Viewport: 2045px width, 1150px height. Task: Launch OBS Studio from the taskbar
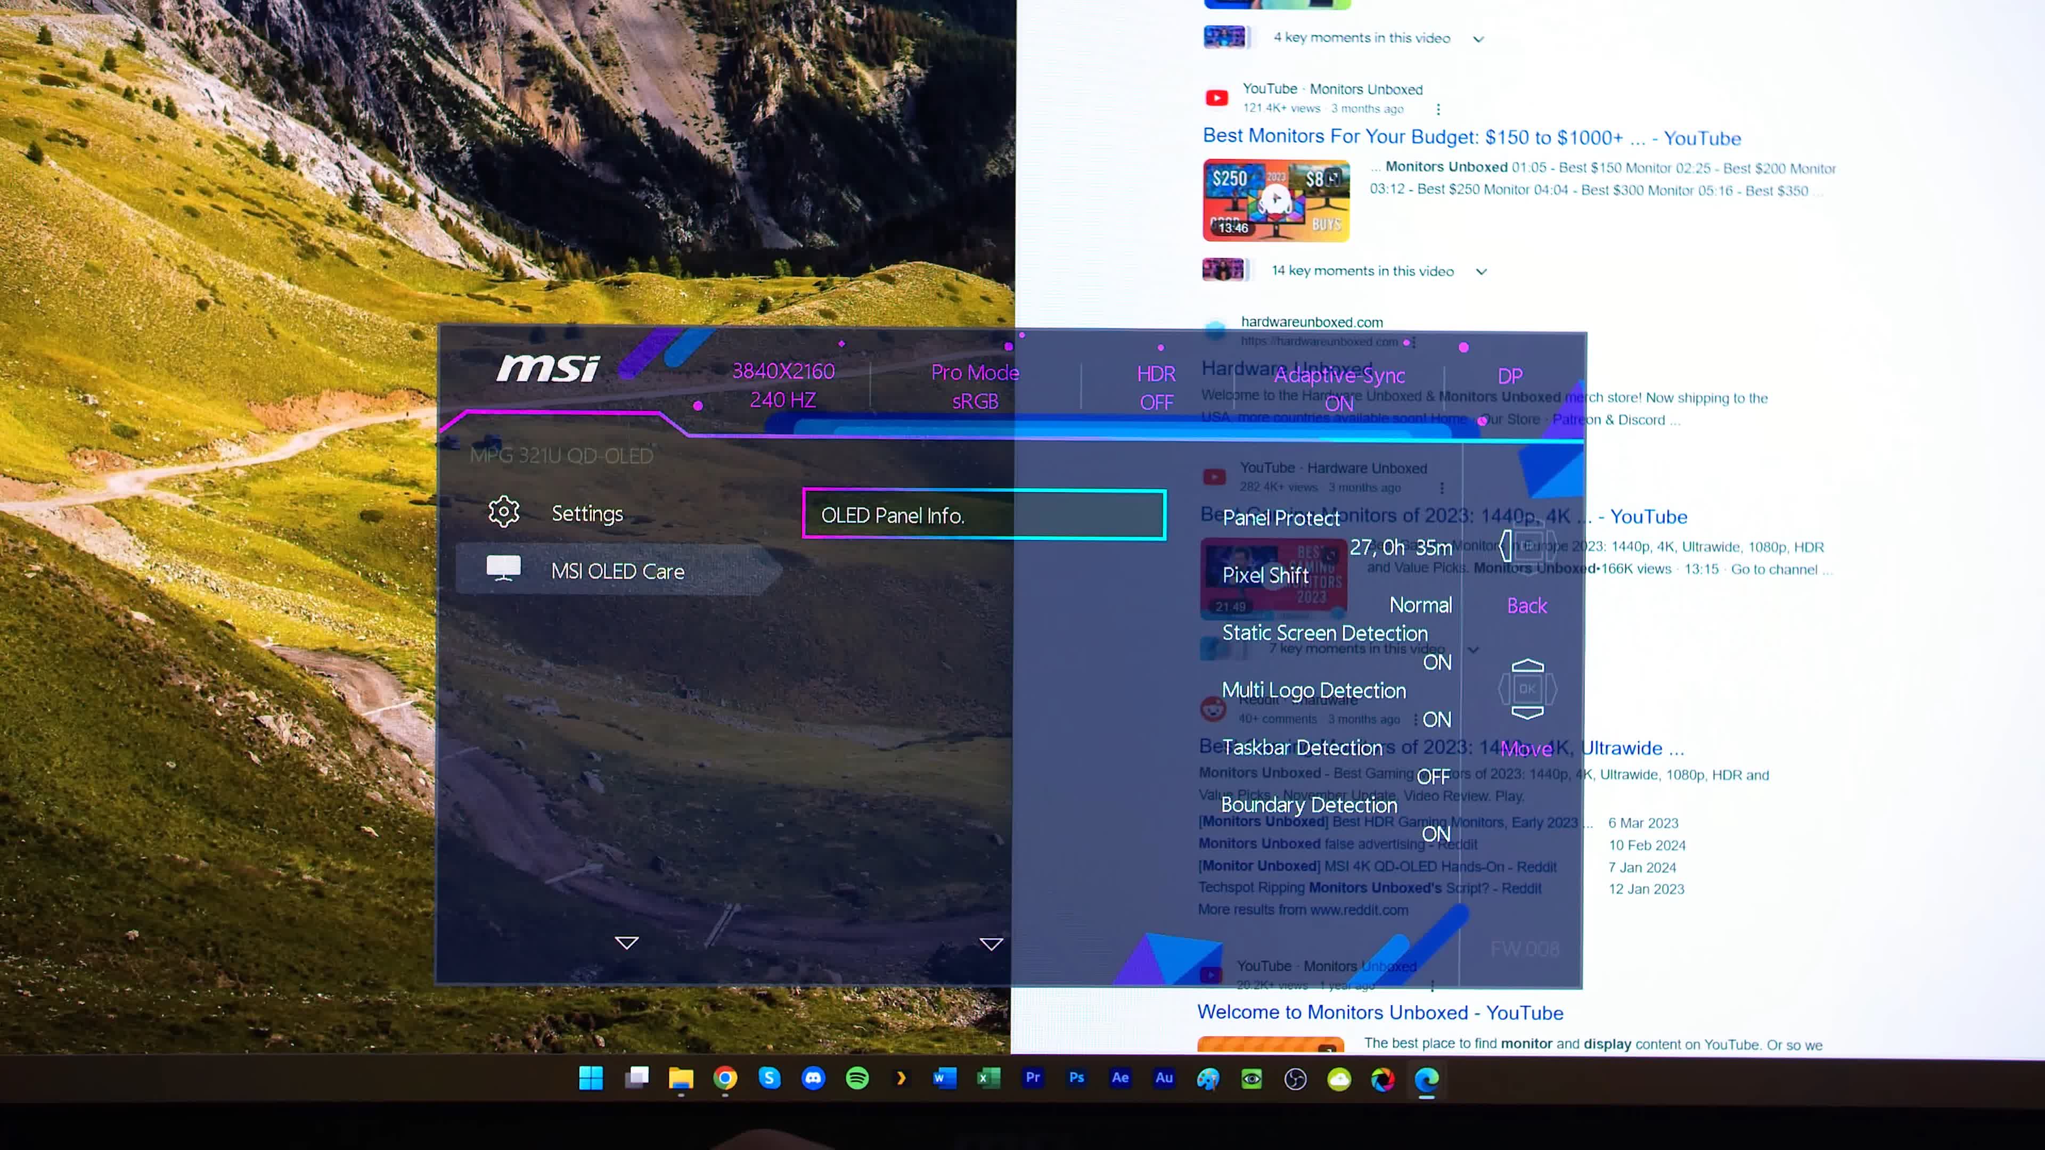pyautogui.click(x=1296, y=1079)
